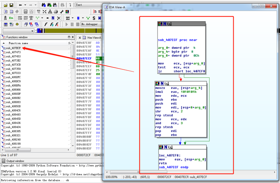Screen dimensions: 280x183
Task: Stop process with the stop button
Action: click(x=78, y=24)
